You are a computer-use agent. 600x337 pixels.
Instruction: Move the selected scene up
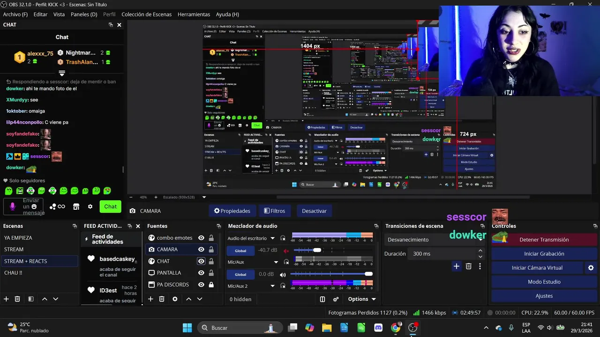45,299
